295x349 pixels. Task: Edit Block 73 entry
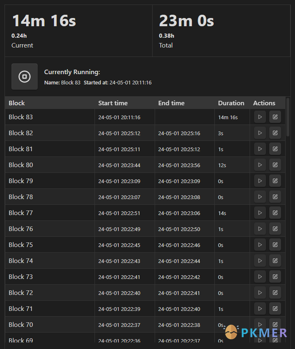[x=275, y=277]
